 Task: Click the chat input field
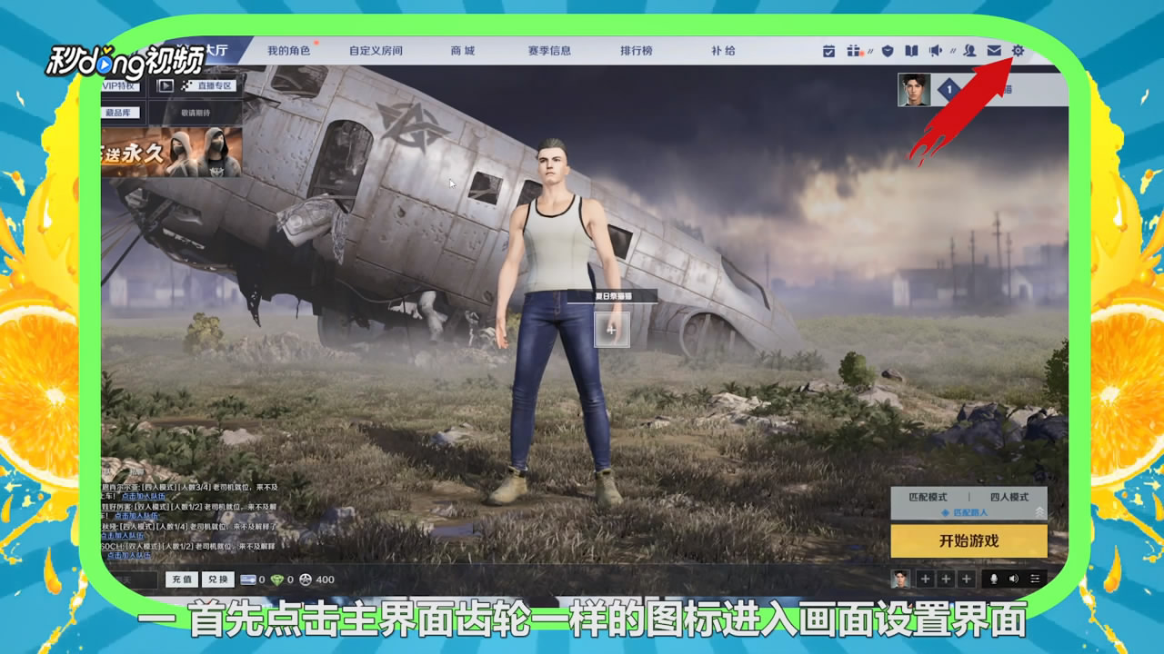click(x=130, y=580)
